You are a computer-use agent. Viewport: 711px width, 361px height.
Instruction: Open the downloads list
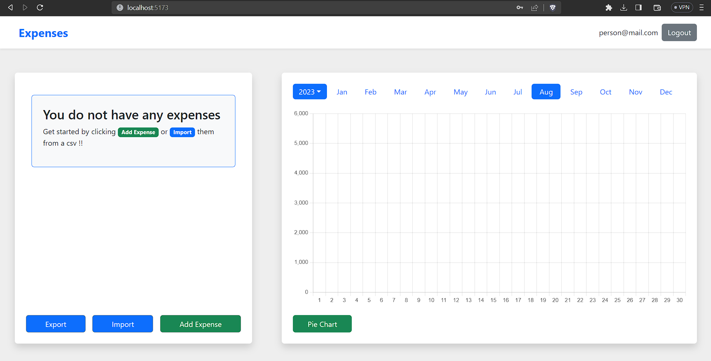(x=624, y=7)
